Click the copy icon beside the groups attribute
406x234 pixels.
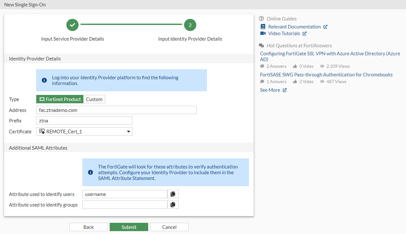click(x=173, y=205)
